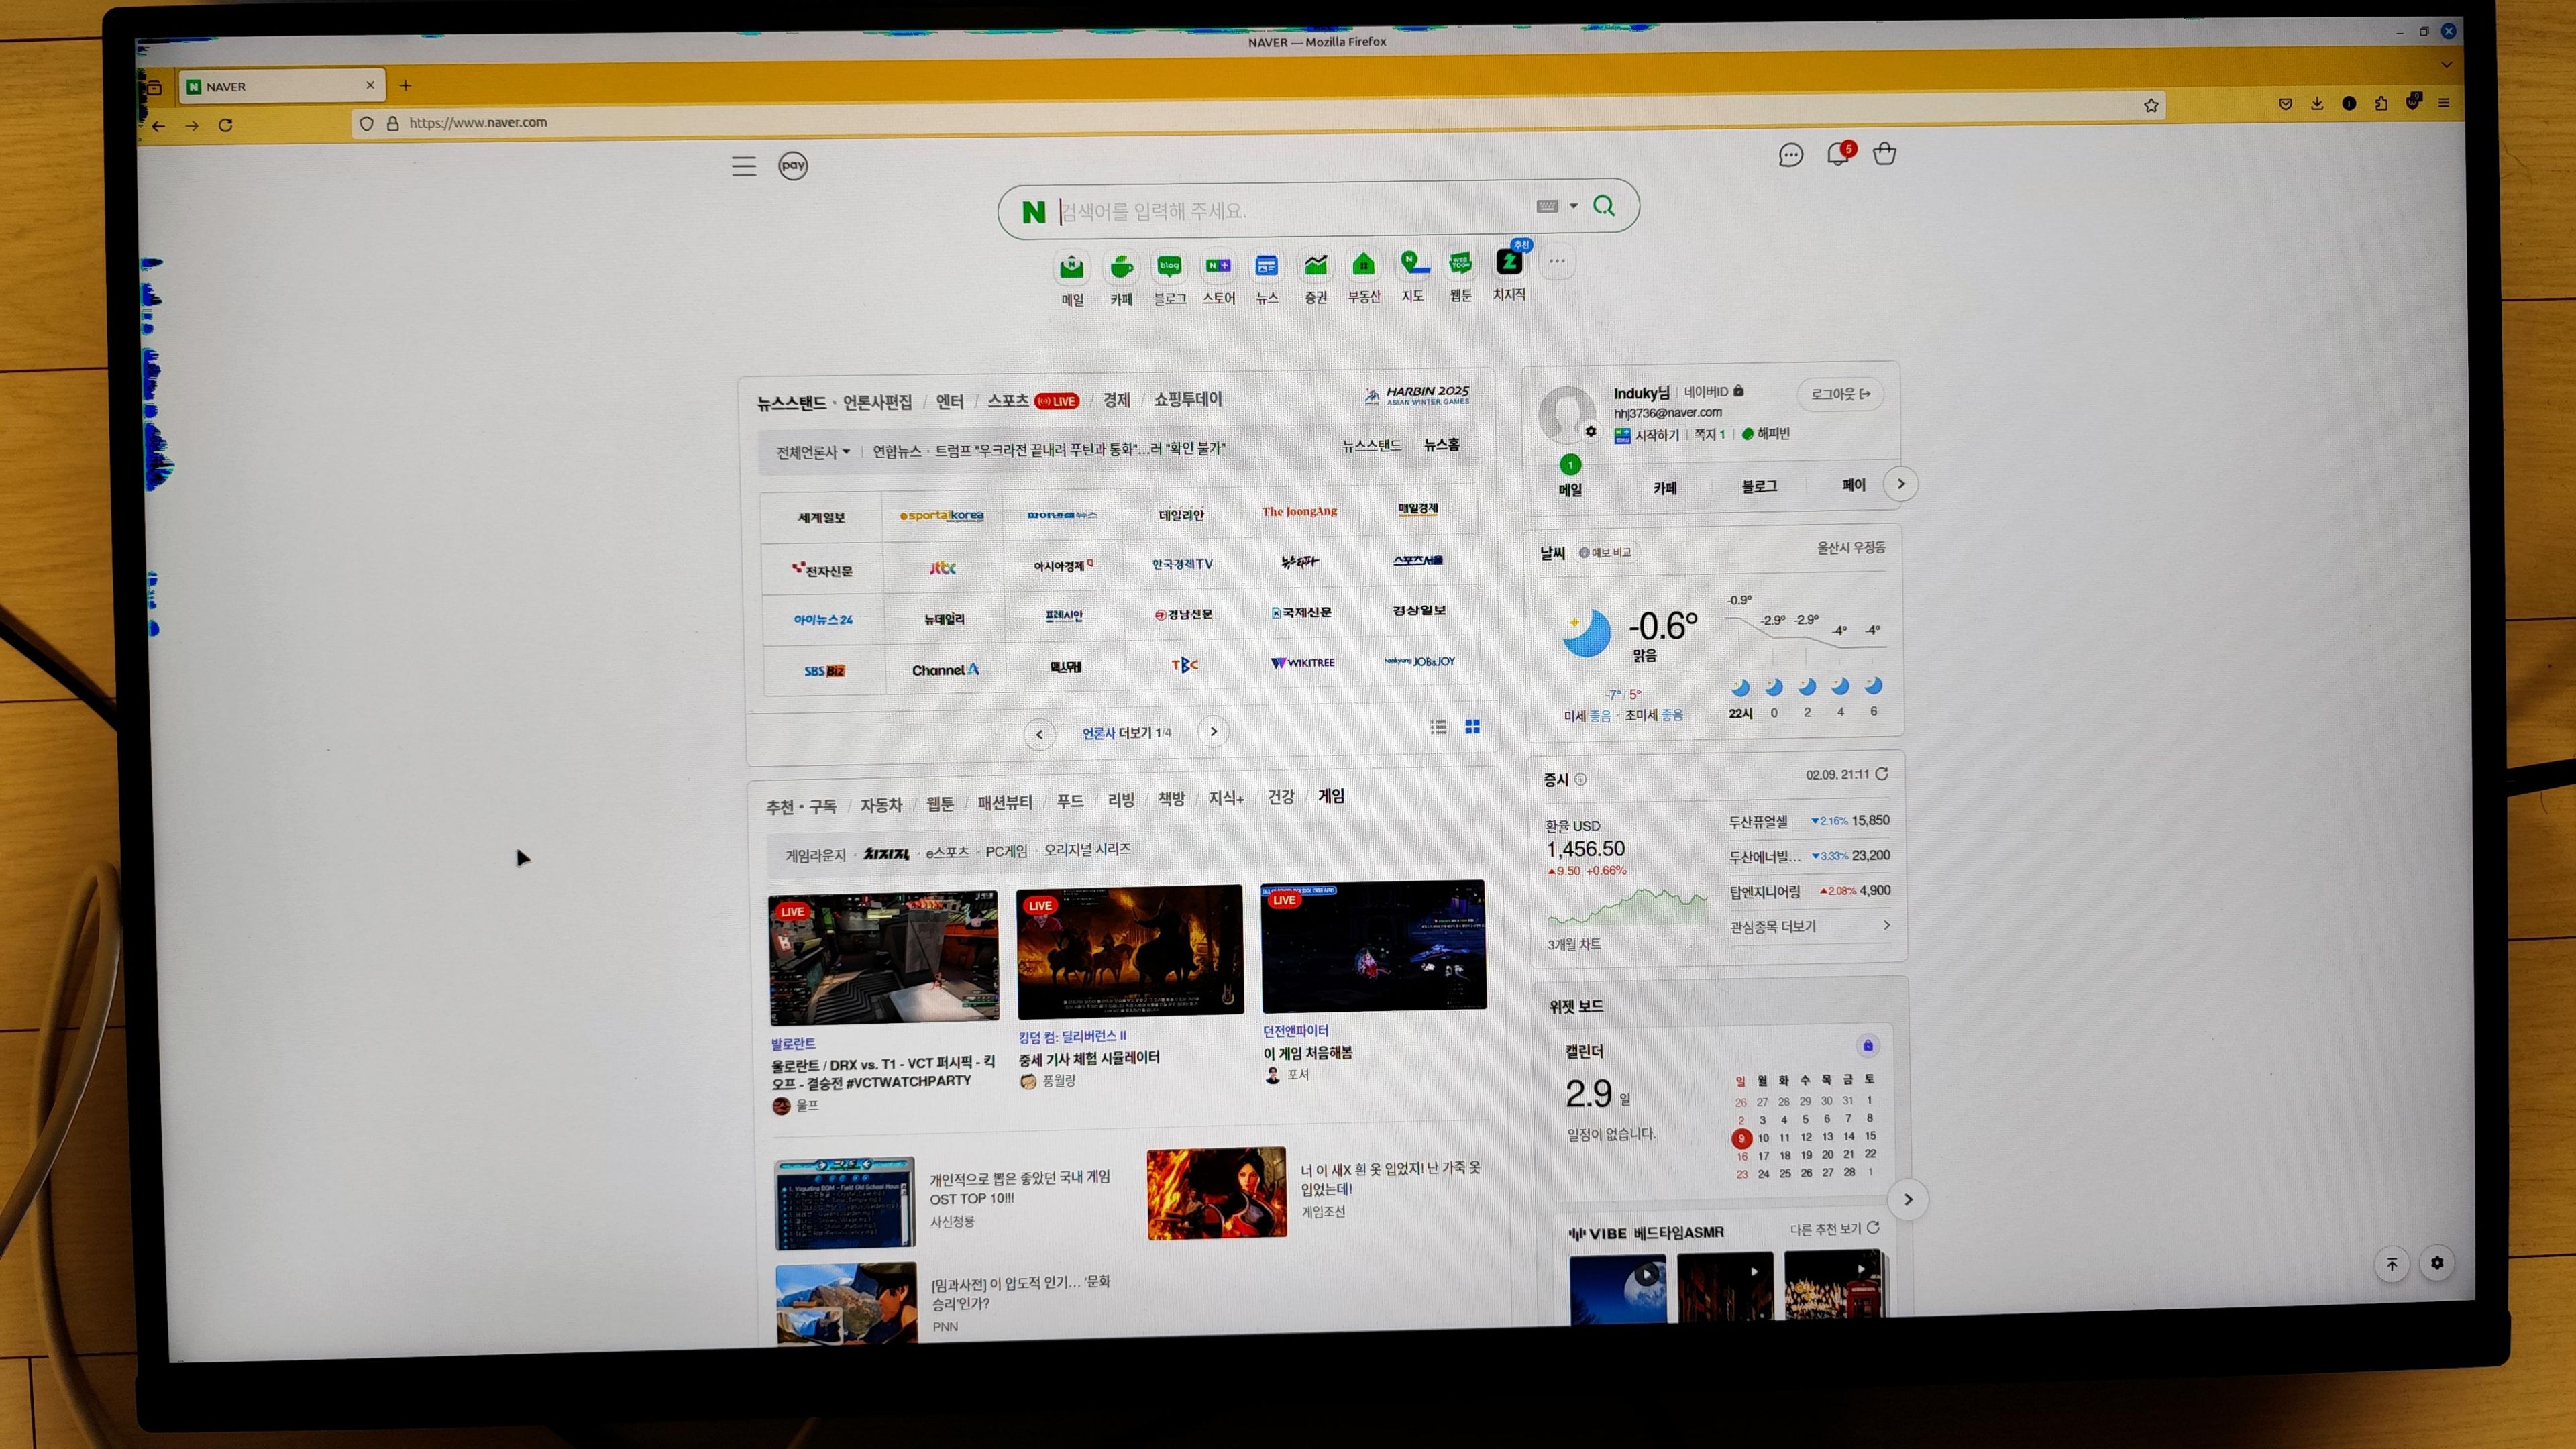Open the 웹툰 shortcut icon
Screen dimensions: 2576x1449
pyautogui.click(x=1461, y=264)
